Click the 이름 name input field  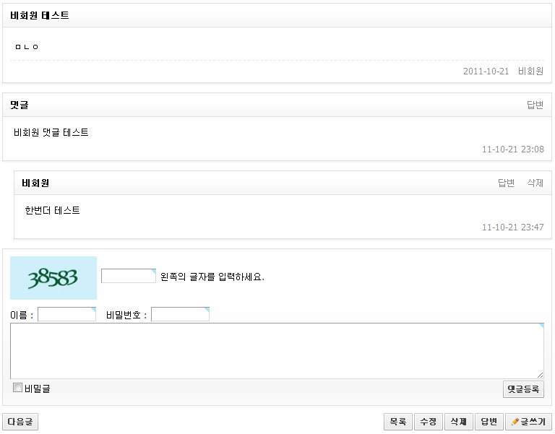tap(66, 314)
